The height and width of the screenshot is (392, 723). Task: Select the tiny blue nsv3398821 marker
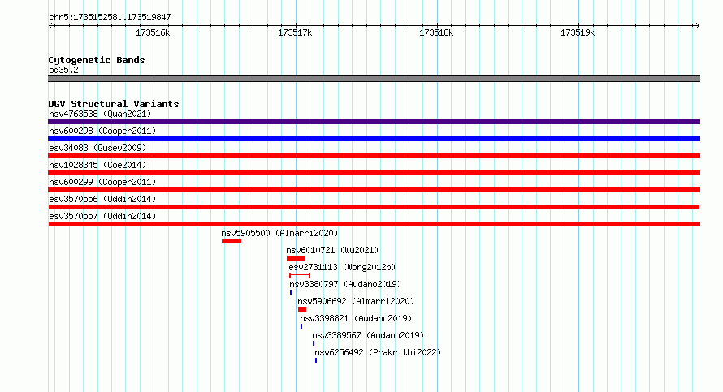301,326
